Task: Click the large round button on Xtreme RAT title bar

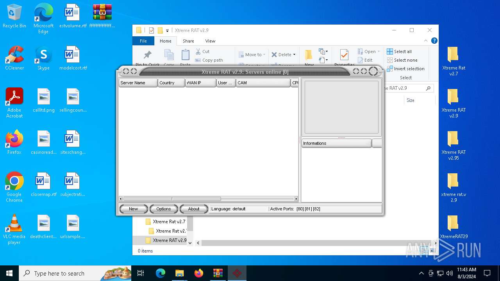Action: point(373,71)
